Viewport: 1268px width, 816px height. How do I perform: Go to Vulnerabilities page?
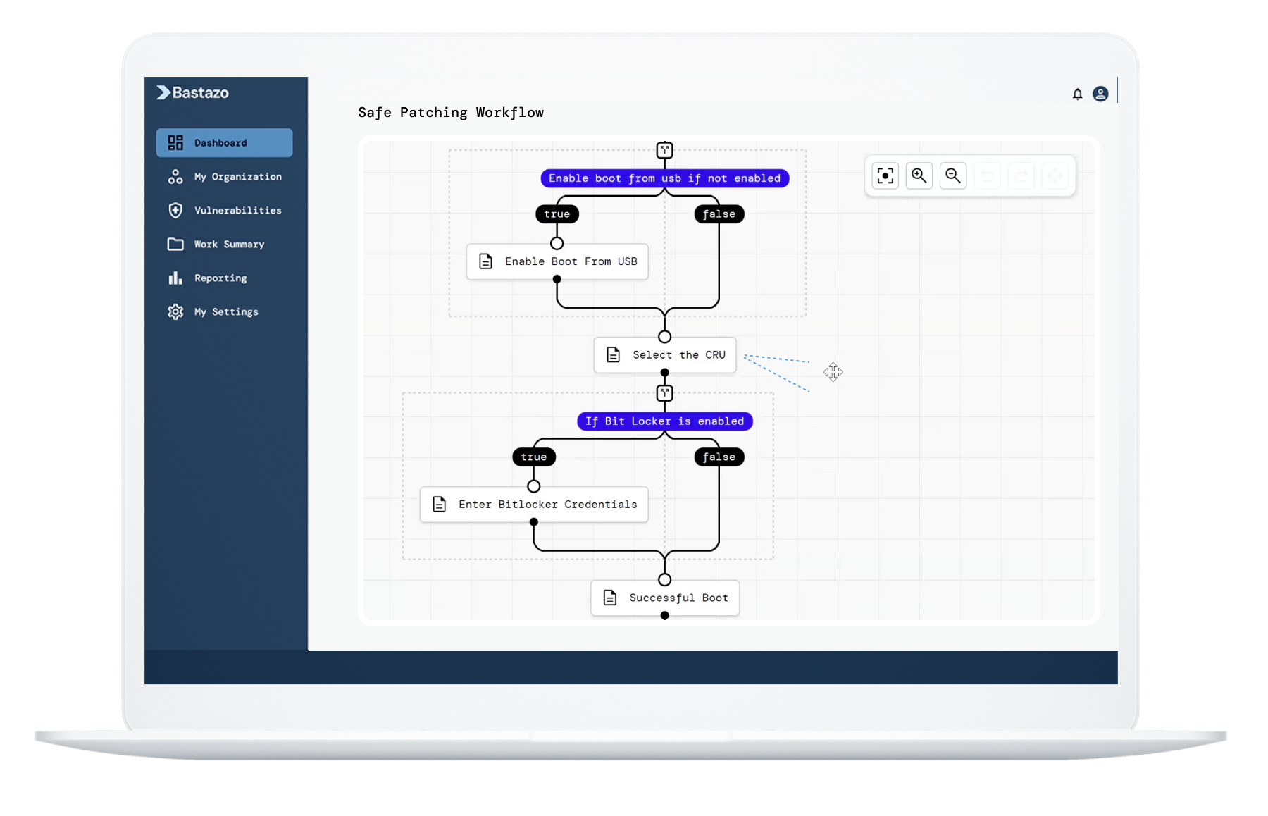224,210
